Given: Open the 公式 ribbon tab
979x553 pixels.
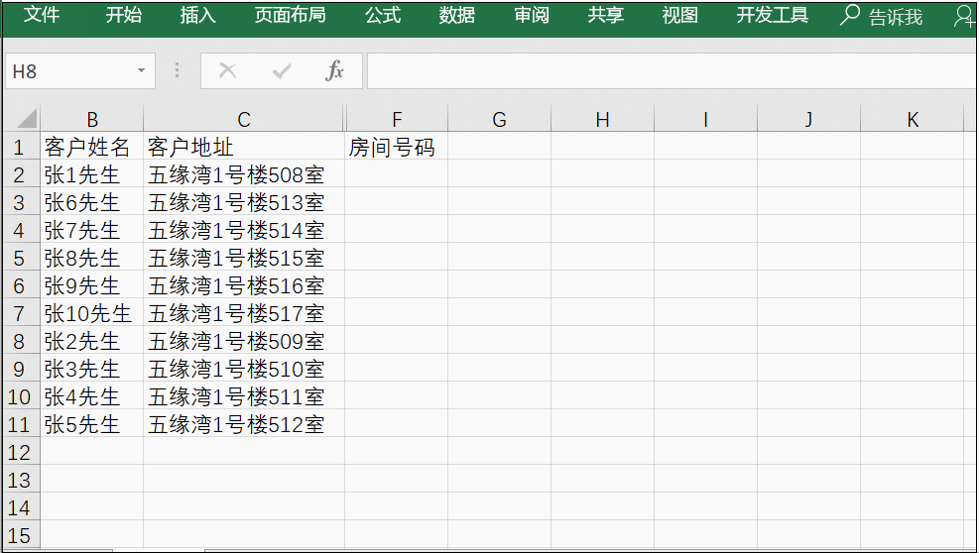Looking at the screenshot, I should click(x=383, y=15).
